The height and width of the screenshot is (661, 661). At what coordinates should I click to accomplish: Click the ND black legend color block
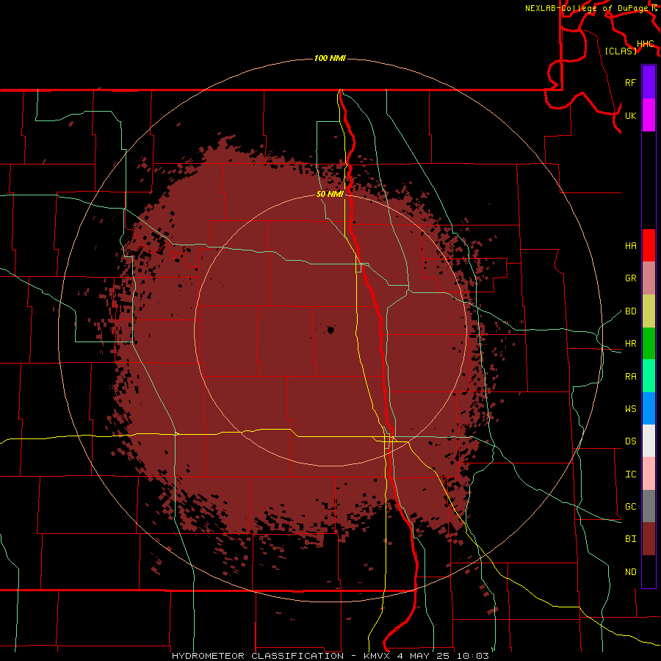pyautogui.click(x=649, y=571)
